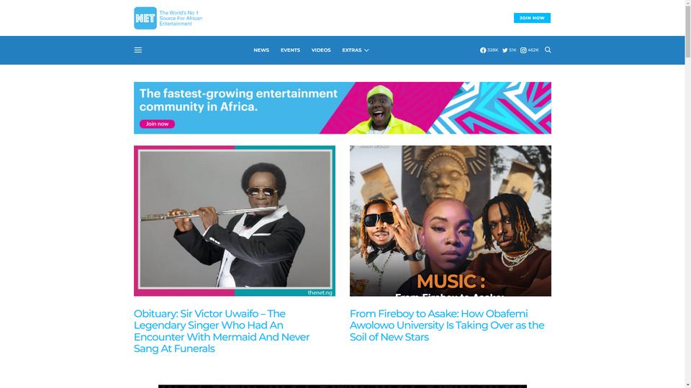
Task: Click the fastest-growing entertainment community banner
Action: click(343, 108)
